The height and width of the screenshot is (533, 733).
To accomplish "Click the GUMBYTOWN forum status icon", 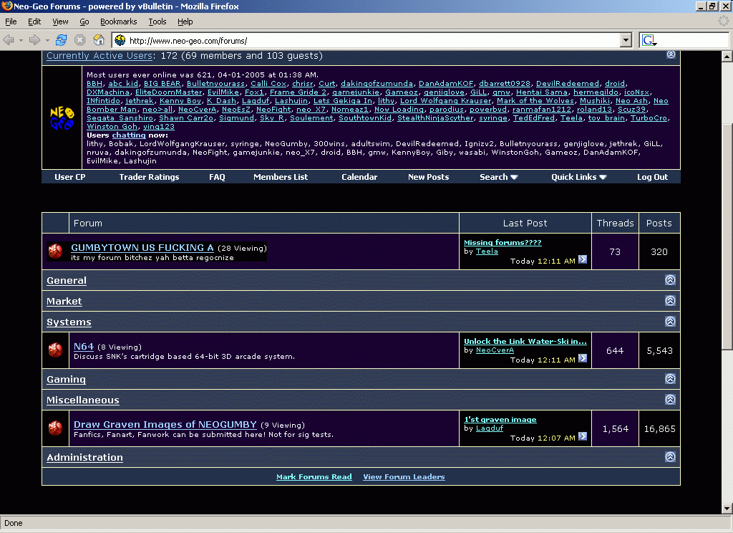I will 55,251.
